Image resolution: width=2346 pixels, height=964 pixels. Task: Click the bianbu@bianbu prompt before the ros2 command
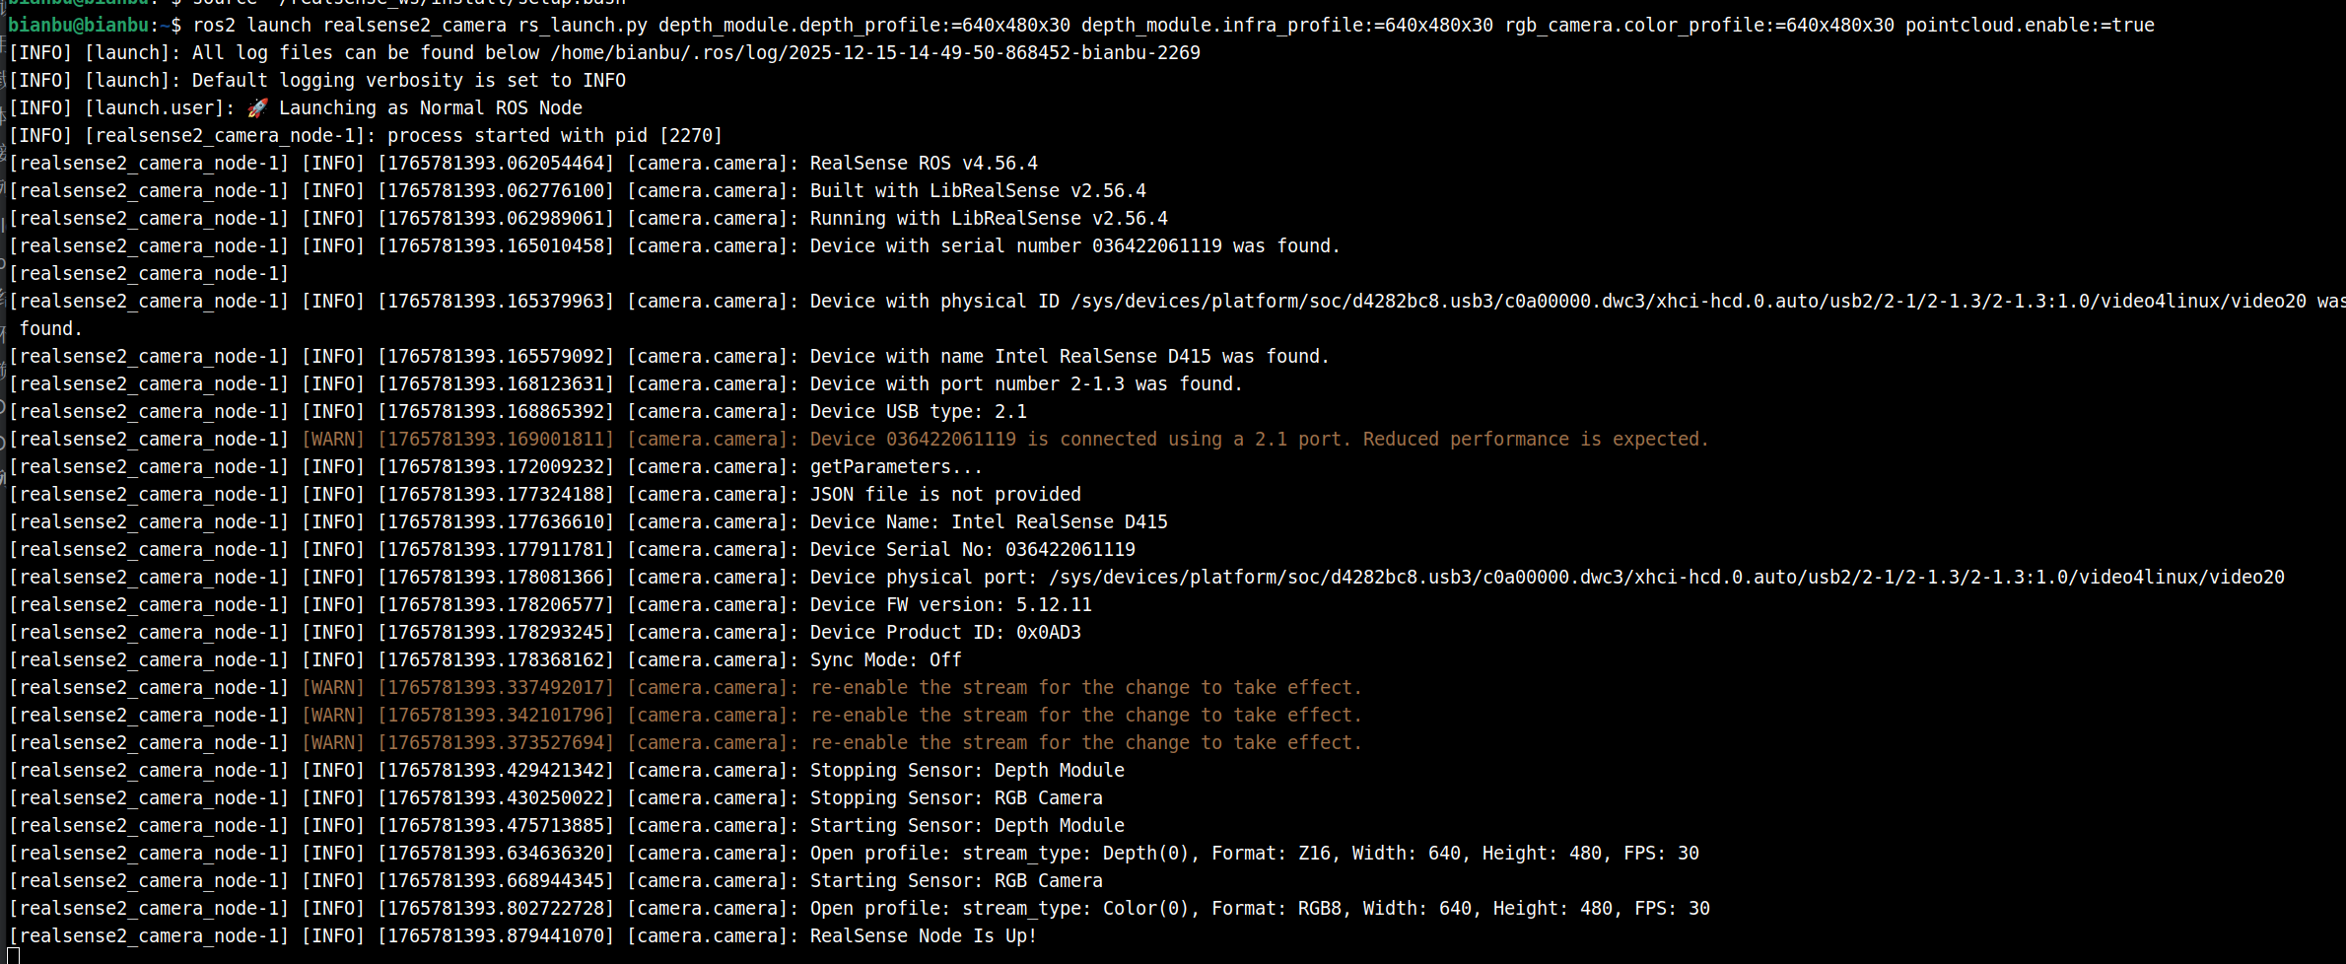pos(79,26)
